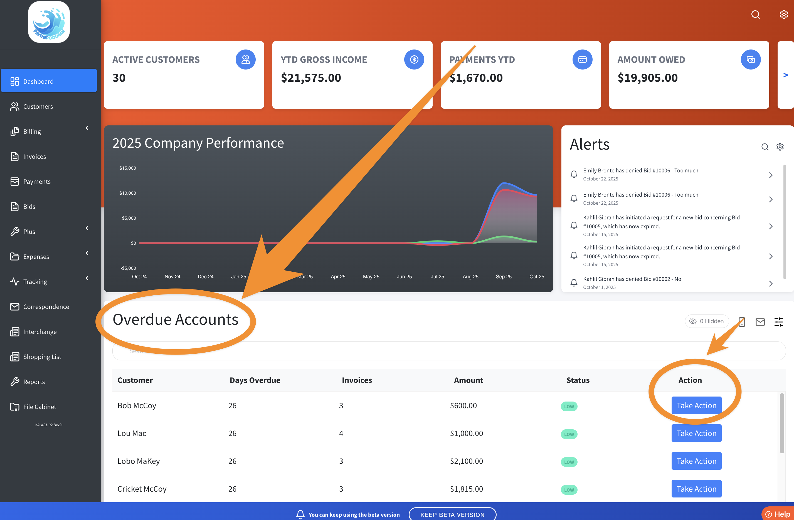
Task: Click the Alerts panel search icon
Action: [x=765, y=147]
